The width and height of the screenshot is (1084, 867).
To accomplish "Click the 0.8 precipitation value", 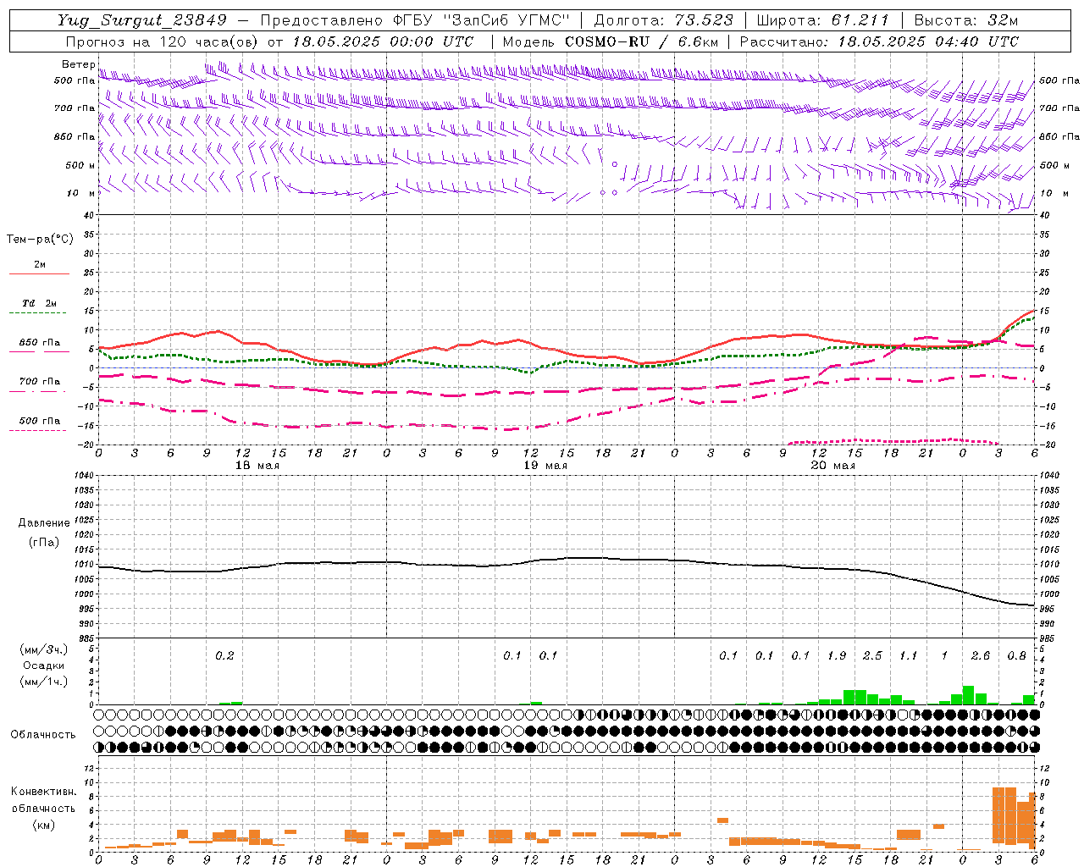I will coord(1017,656).
